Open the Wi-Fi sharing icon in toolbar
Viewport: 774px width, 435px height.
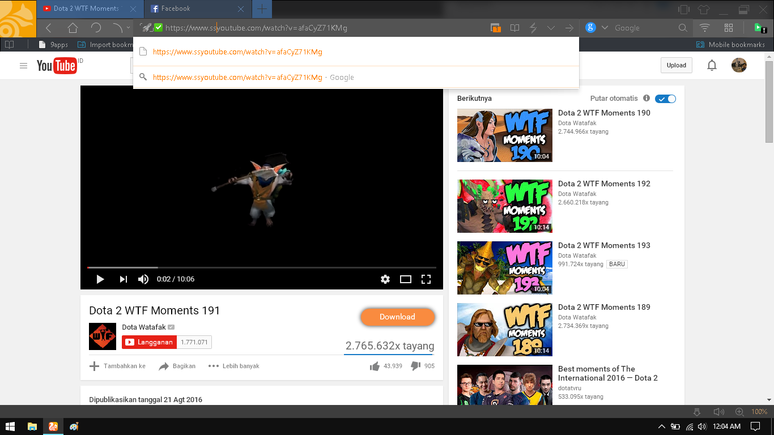point(705,28)
